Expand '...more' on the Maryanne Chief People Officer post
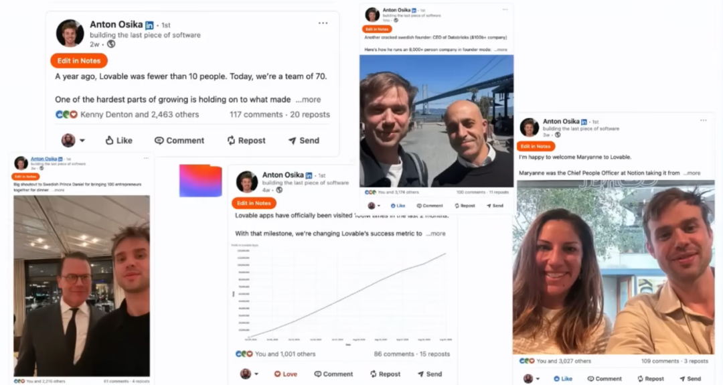723x385 pixels. (692, 173)
